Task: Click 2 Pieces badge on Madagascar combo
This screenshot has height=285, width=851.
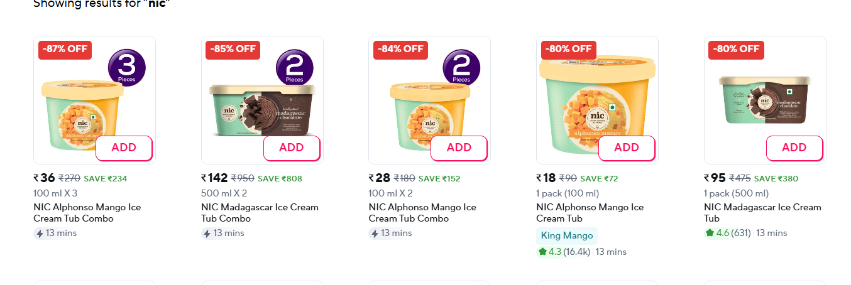Action: pyautogui.click(x=294, y=67)
